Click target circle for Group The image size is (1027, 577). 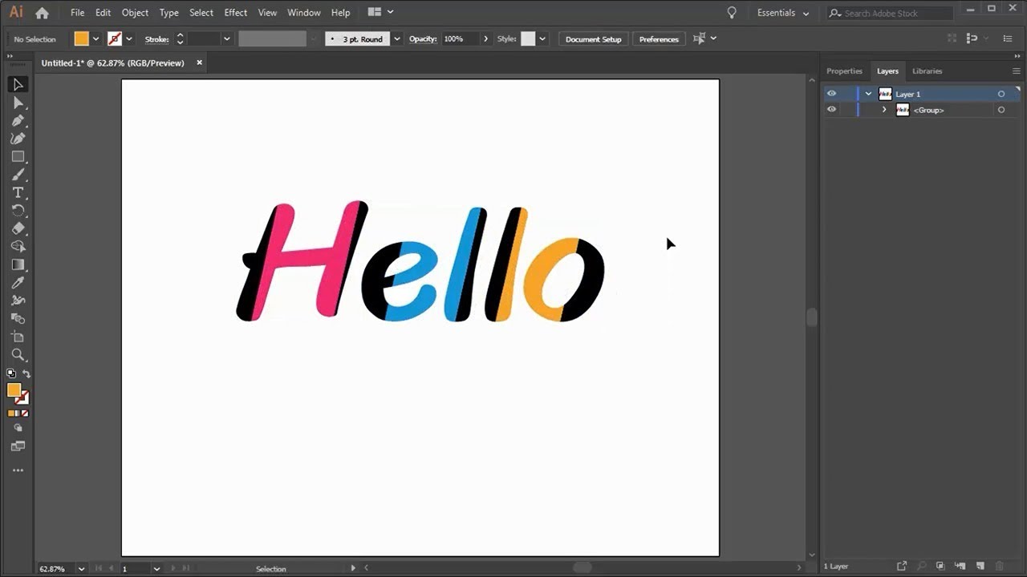pos(1001,110)
